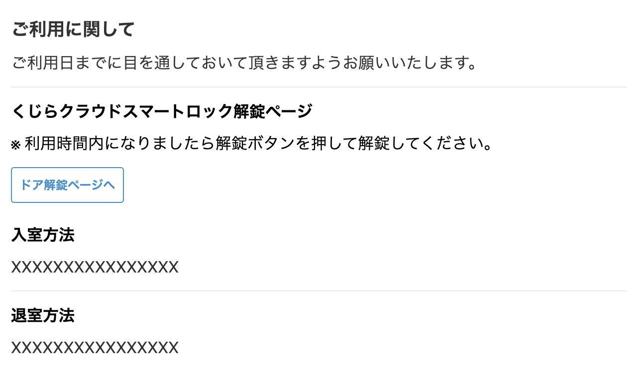Screen dimensions: 640x369
Task: Click the 退室方法 section title
Action: (x=43, y=315)
